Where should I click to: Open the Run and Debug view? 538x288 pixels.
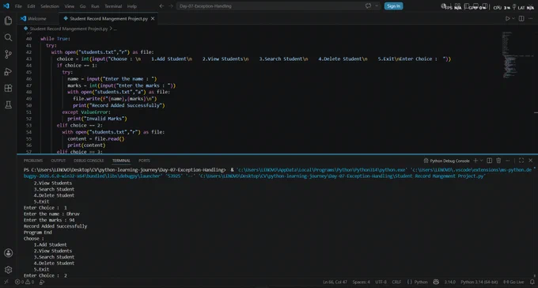[x=8, y=71]
